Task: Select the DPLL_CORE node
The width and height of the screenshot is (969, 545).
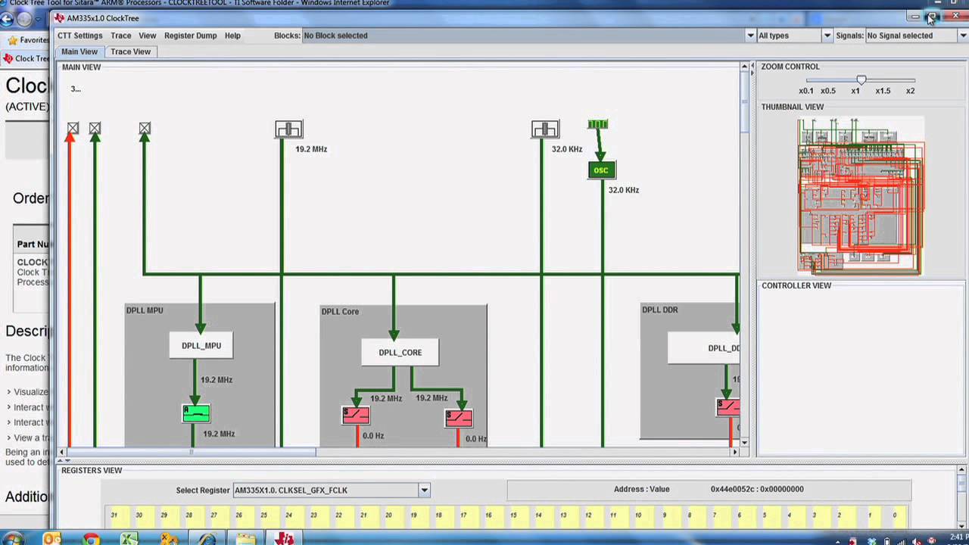Action: coord(400,352)
